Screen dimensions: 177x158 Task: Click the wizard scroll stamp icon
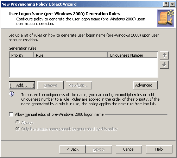165,18
